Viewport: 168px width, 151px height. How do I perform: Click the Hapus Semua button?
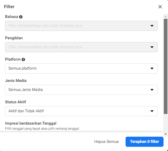106,141
